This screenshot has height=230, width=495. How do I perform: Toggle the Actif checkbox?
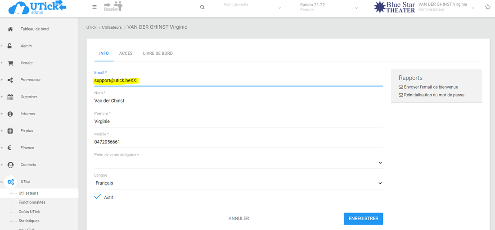click(98, 197)
